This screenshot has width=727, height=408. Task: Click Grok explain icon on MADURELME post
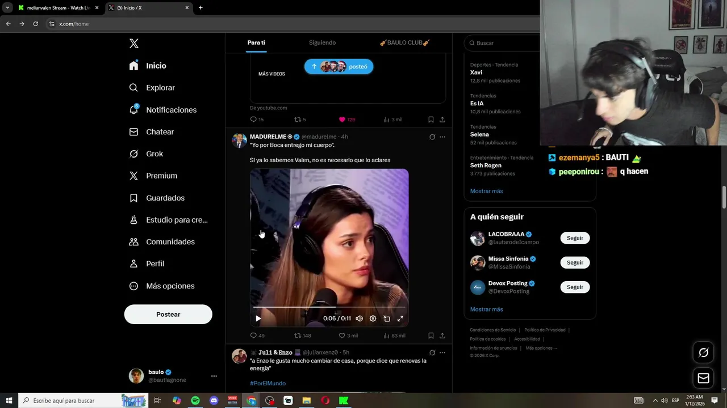pyautogui.click(x=432, y=137)
